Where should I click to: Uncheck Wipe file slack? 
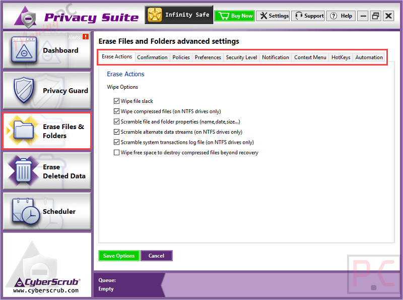[x=116, y=101]
